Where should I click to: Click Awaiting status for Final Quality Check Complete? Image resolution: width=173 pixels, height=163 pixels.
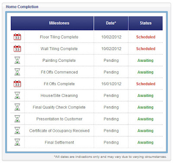coord(145,107)
